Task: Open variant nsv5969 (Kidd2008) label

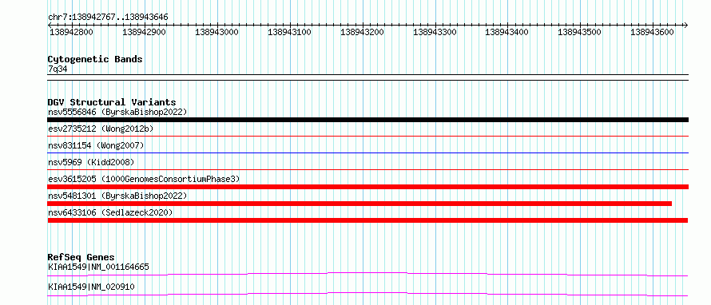Action: click(91, 162)
